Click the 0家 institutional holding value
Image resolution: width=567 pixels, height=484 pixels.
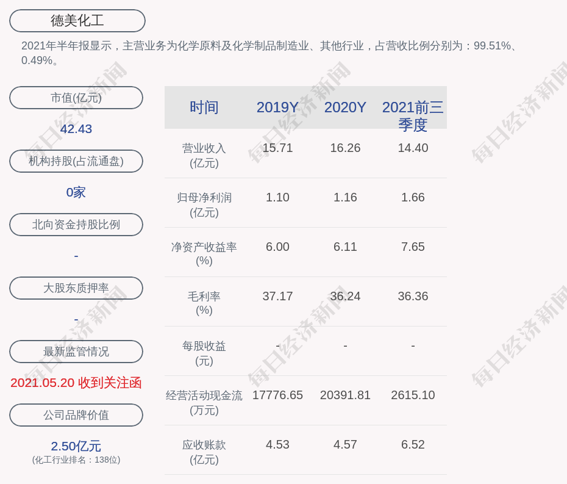click(76, 192)
